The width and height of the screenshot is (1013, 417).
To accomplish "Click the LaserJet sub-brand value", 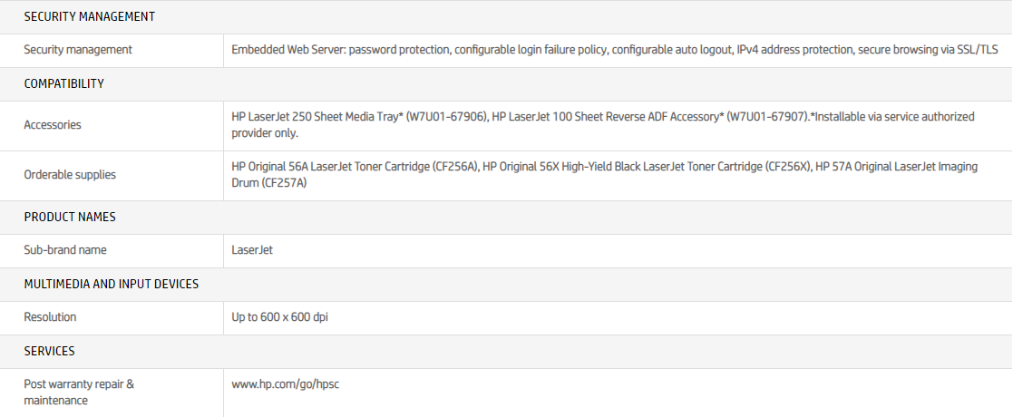I will 252,250.
